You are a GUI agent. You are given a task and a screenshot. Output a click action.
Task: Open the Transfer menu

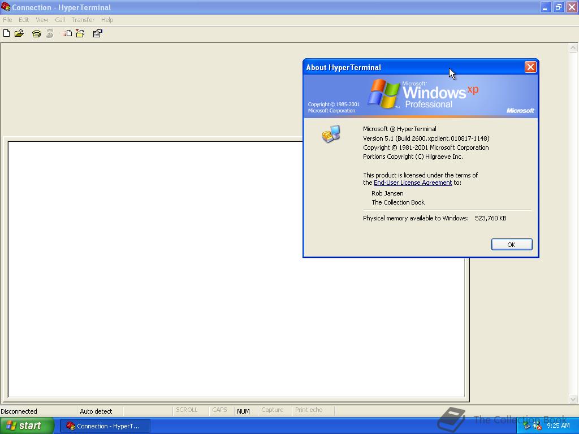pyautogui.click(x=83, y=20)
